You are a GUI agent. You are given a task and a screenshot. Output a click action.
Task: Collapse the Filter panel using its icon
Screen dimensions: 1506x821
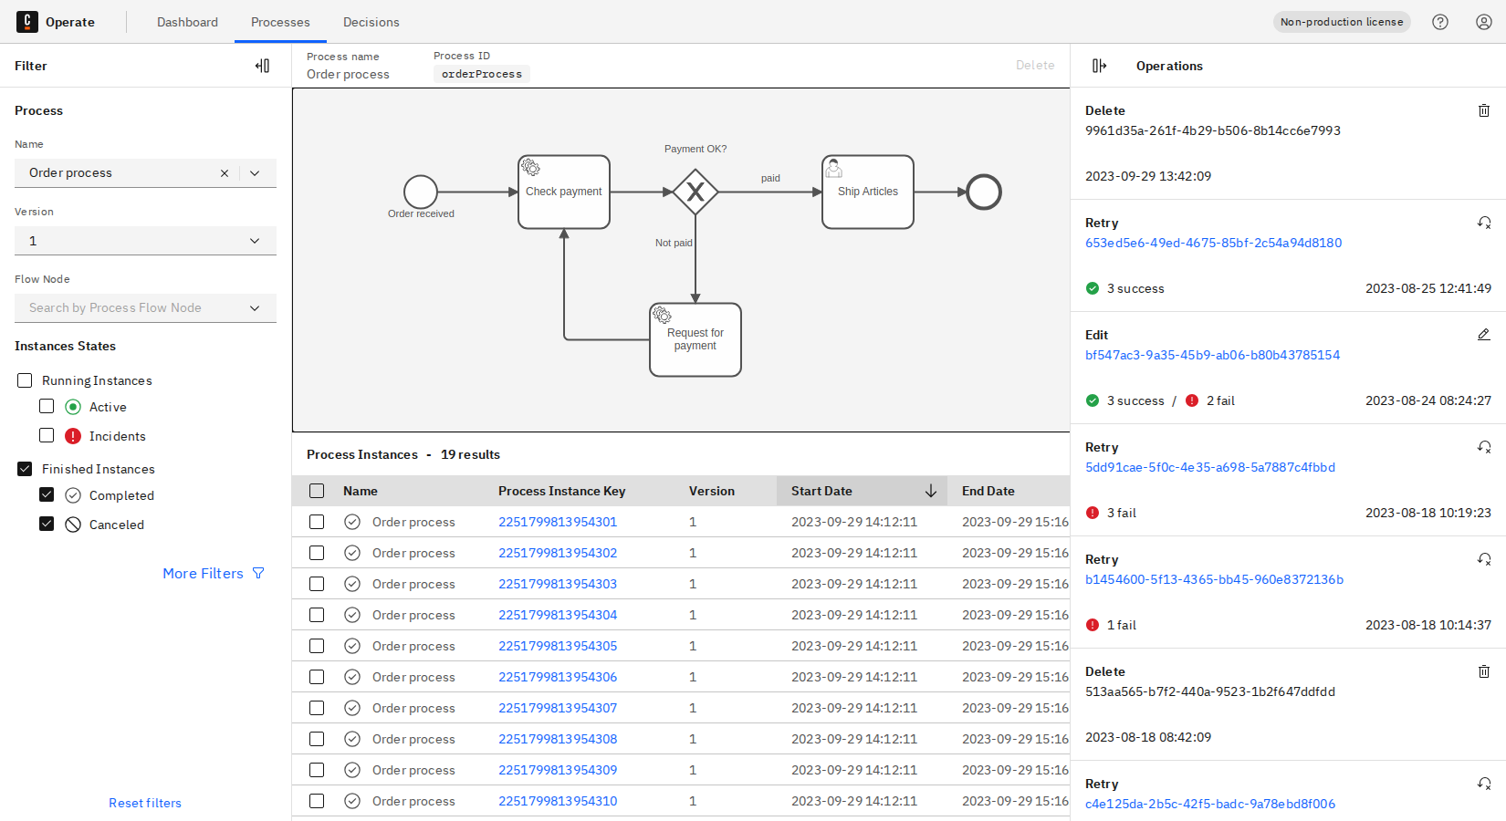[262, 66]
